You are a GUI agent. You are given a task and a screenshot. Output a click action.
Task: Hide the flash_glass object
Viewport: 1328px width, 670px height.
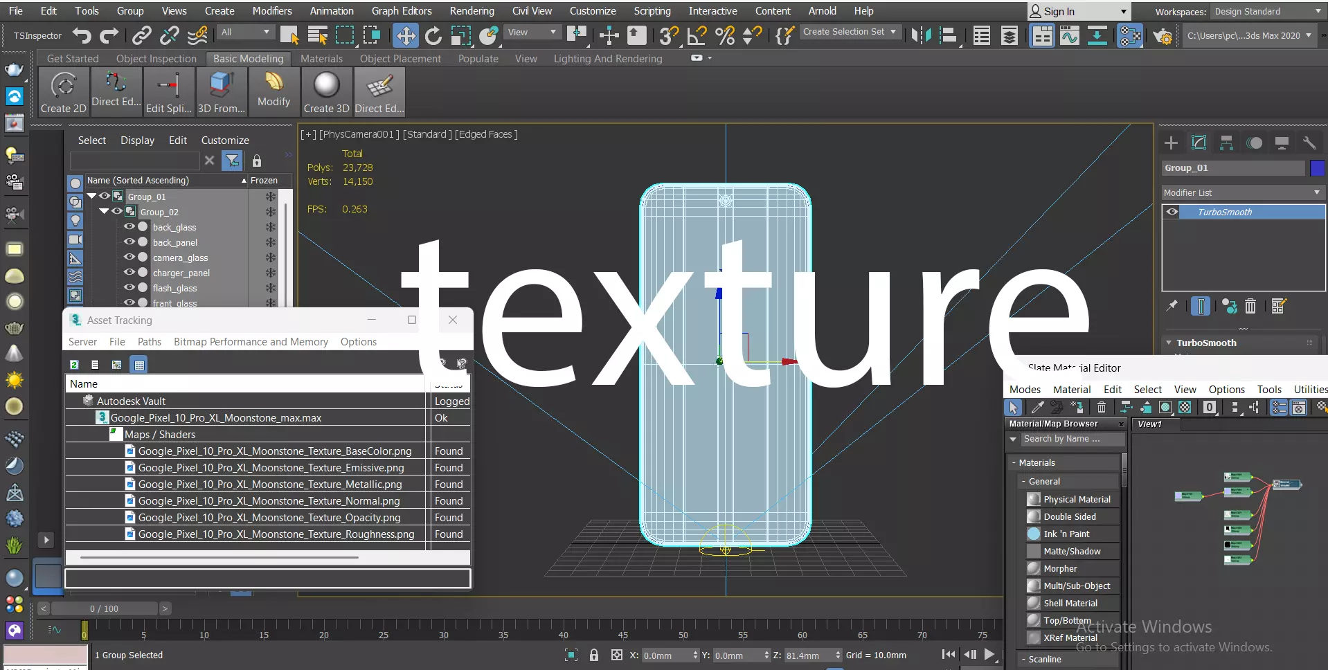(129, 287)
